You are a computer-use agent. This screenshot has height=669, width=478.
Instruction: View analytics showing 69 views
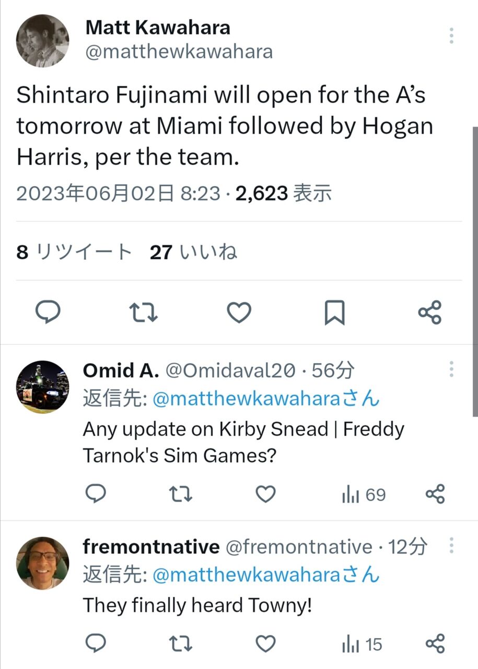364,494
